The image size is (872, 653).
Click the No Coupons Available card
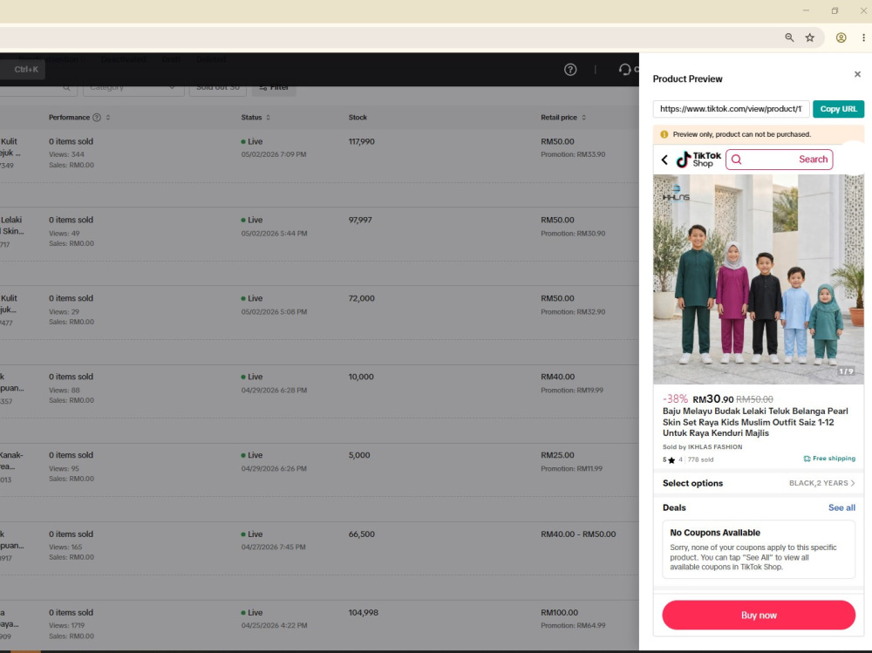[759, 549]
